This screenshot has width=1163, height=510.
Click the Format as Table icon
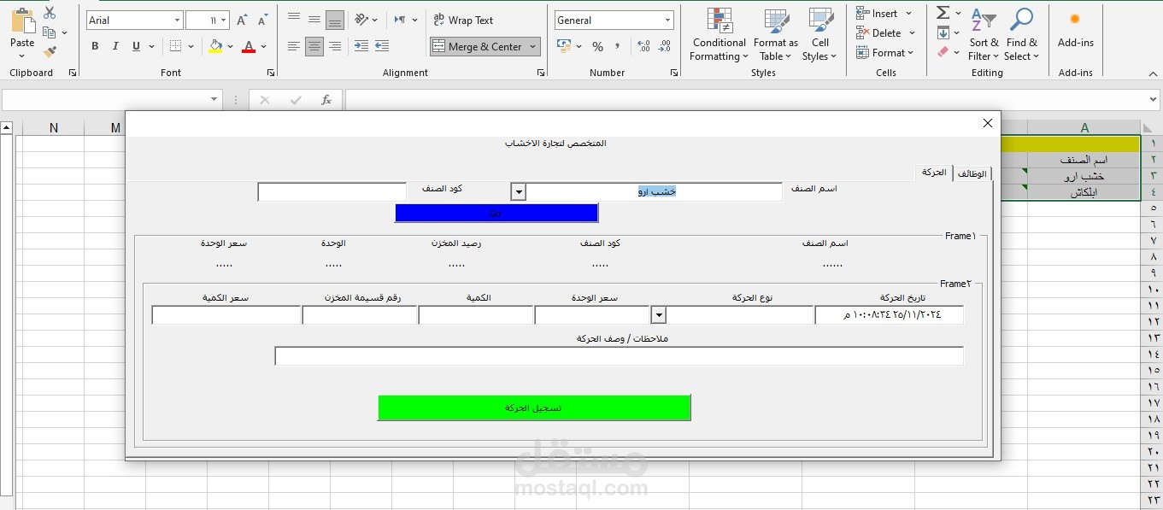[774, 21]
